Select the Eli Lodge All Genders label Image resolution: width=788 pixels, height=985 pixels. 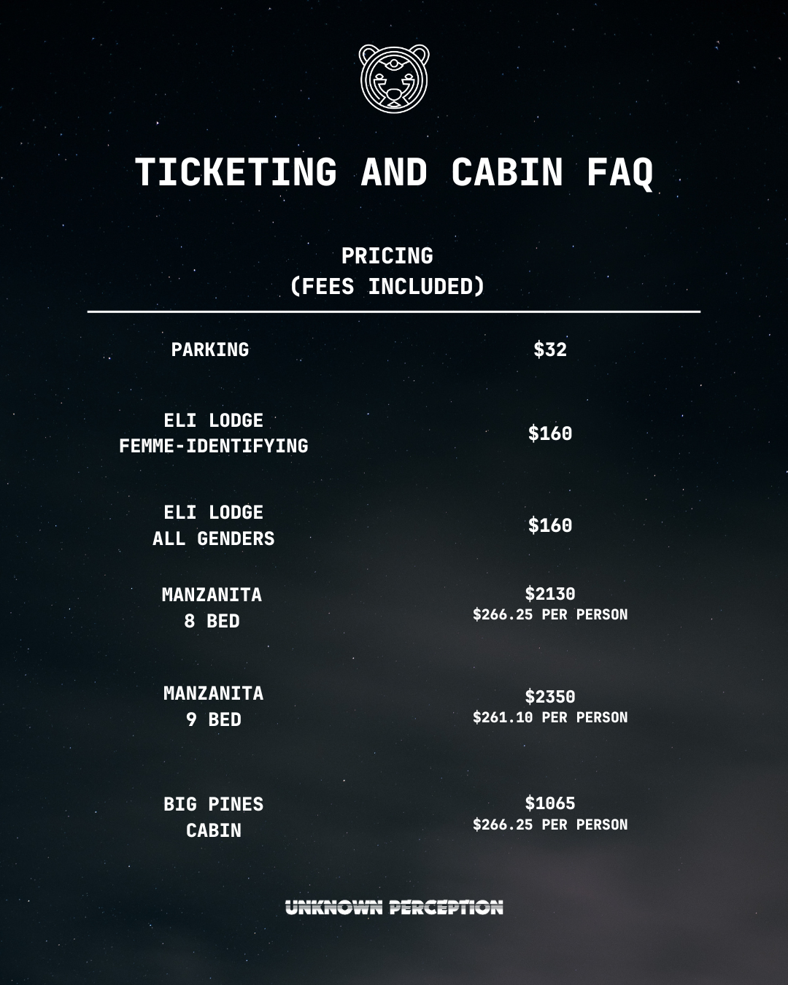coord(214,525)
